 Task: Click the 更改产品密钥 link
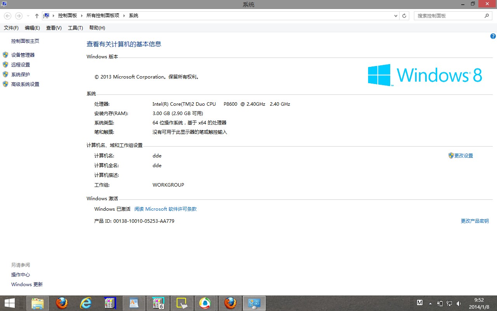(x=474, y=221)
